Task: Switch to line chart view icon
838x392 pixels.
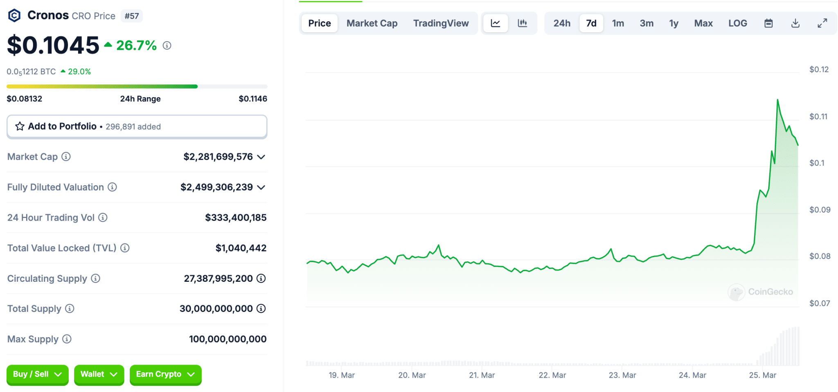Action: [496, 23]
